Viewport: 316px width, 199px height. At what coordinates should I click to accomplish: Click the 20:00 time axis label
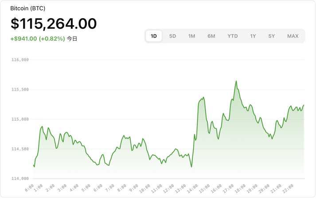(x=264, y=188)
